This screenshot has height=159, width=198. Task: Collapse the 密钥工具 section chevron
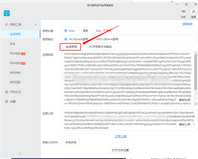36,24
